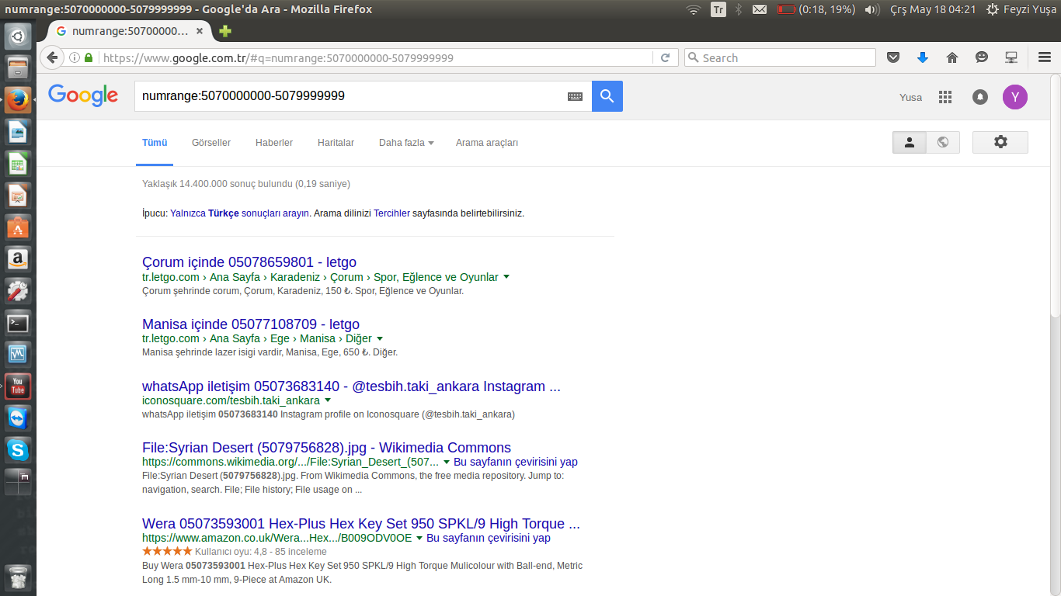The width and height of the screenshot is (1061, 596).
Task: Open Google notifications bell icon
Action: coord(980,97)
